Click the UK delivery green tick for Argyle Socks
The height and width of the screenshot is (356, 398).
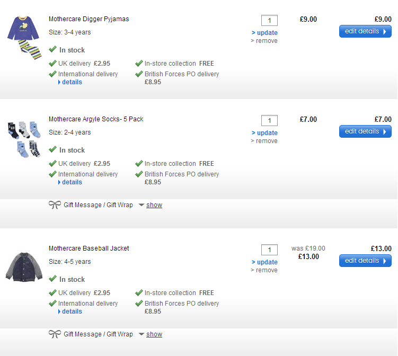[52, 164]
